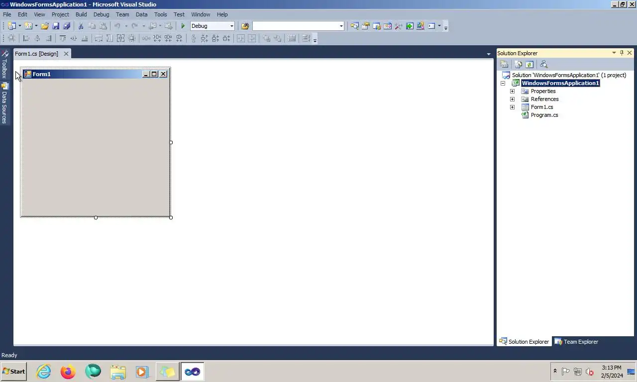Click the Align Lefts layout icon
Image resolution: width=637 pixels, height=382 pixels.
[26, 38]
